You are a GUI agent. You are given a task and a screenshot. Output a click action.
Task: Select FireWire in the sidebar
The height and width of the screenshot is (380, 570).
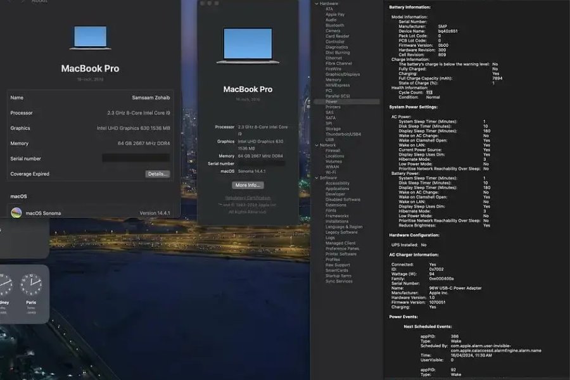point(333,69)
